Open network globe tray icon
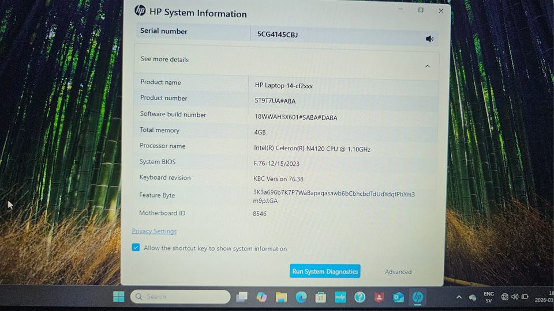This screenshot has height=311, width=554. (504, 297)
